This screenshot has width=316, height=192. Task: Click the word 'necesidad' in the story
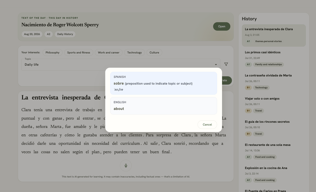point(101,143)
